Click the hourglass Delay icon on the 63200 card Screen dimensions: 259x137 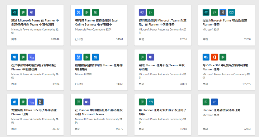coord(223,12)
